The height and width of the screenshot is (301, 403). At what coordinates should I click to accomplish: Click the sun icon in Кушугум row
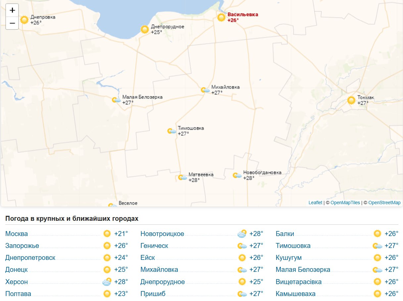[378, 258]
